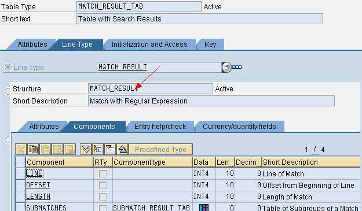Click the Line Type input MATCH_RESULT
Viewport: 362px width, 211px height.
point(159,67)
